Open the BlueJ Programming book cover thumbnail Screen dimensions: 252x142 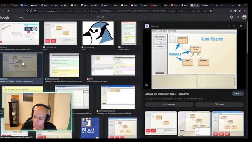pos(90,128)
